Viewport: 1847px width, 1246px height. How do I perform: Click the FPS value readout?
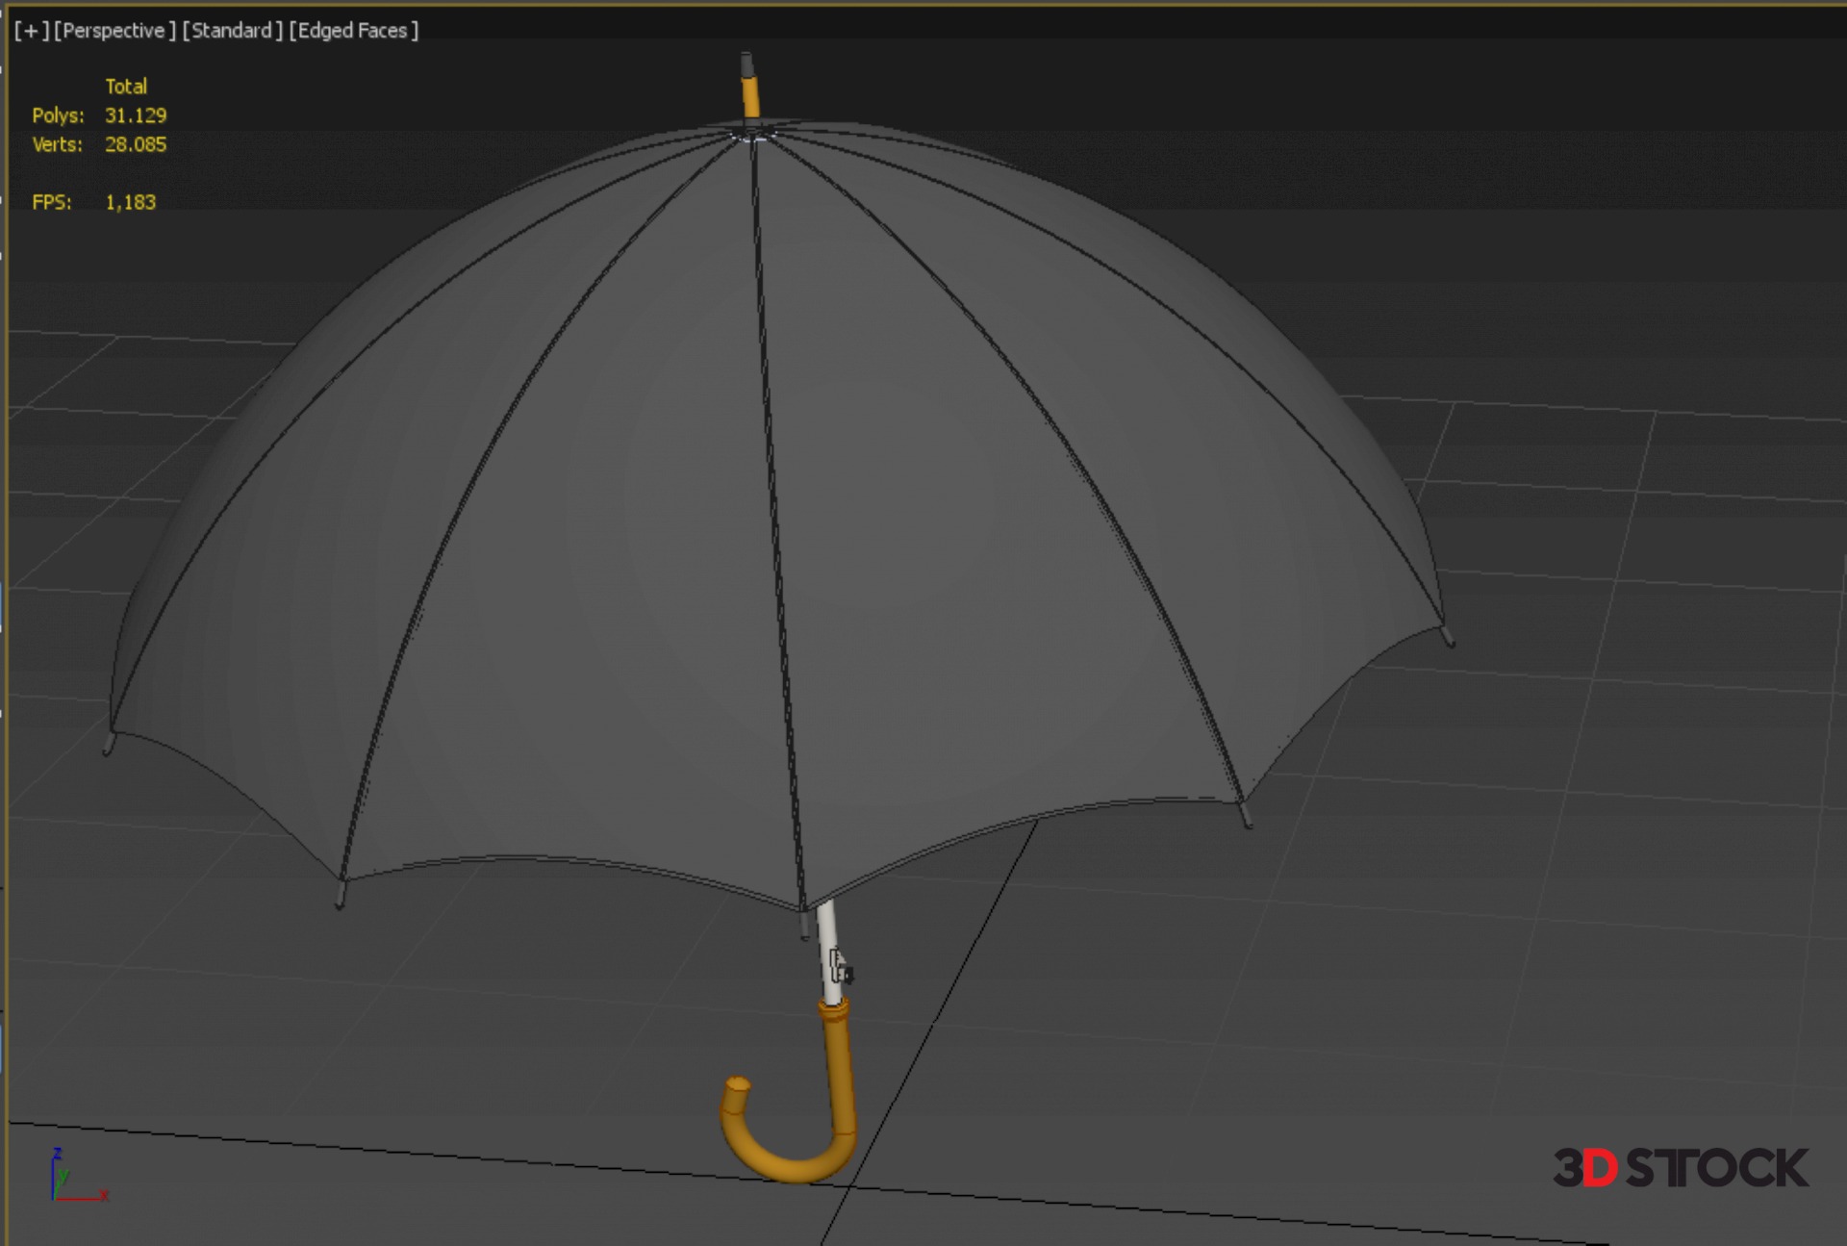(130, 202)
